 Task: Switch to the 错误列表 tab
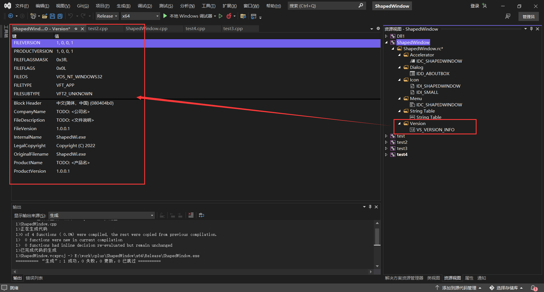34,278
